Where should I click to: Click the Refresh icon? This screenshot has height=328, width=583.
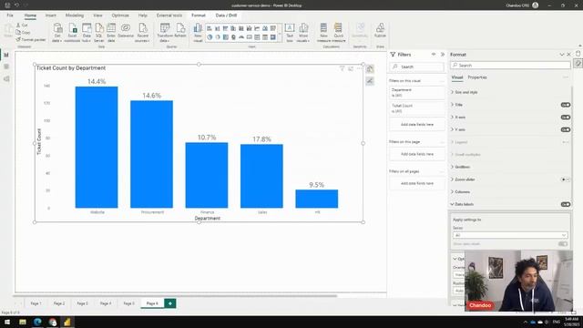(x=180, y=30)
